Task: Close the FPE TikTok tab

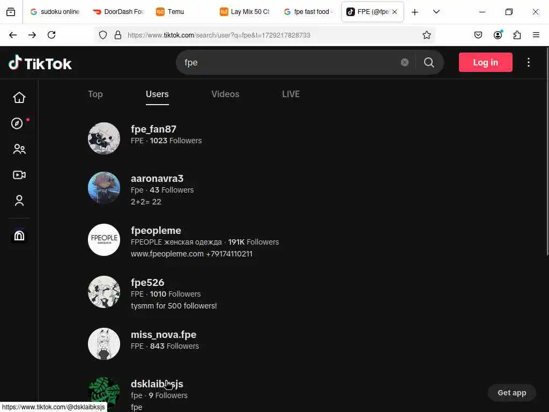Action: (x=395, y=12)
